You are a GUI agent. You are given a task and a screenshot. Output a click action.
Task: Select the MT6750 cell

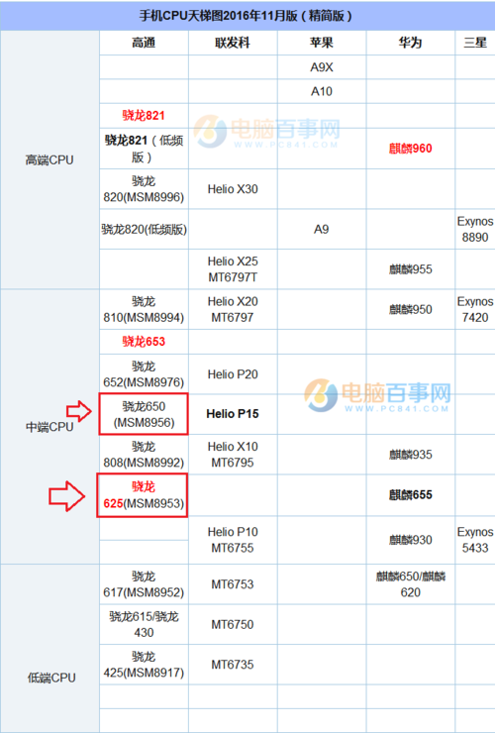(233, 625)
